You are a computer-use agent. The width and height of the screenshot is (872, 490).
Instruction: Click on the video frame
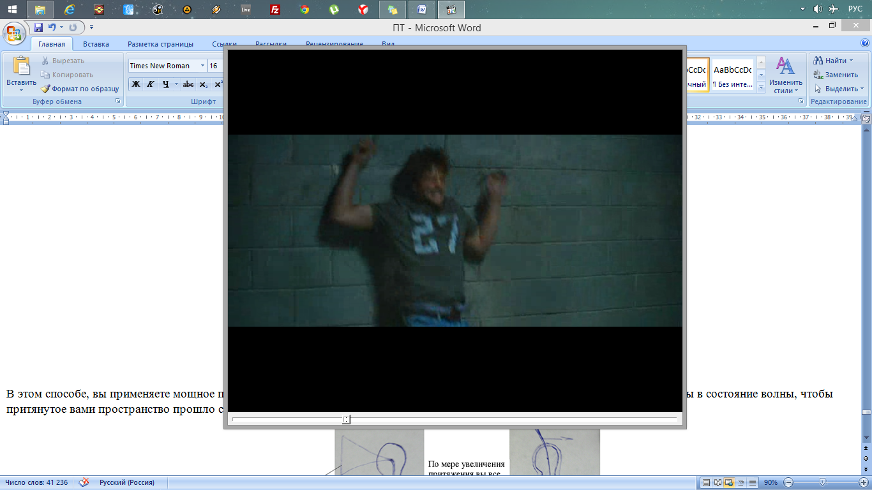coord(455,230)
